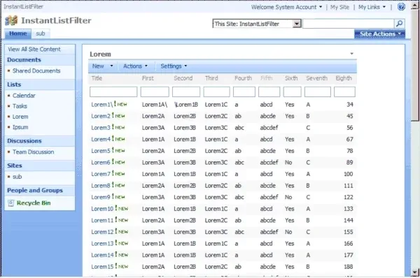
Task: Click the scroll down arrow of the page scrollbar
Action: point(415,273)
